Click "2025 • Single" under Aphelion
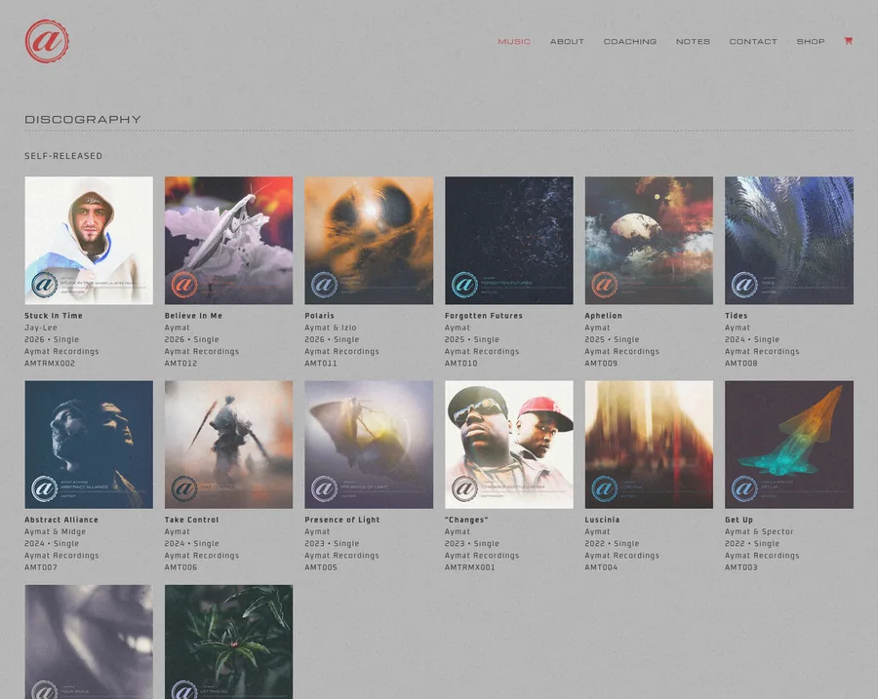The height and width of the screenshot is (699, 878). (x=612, y=339)
